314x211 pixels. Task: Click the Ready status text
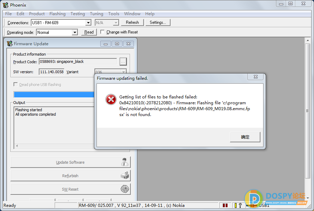click(10, 205)
